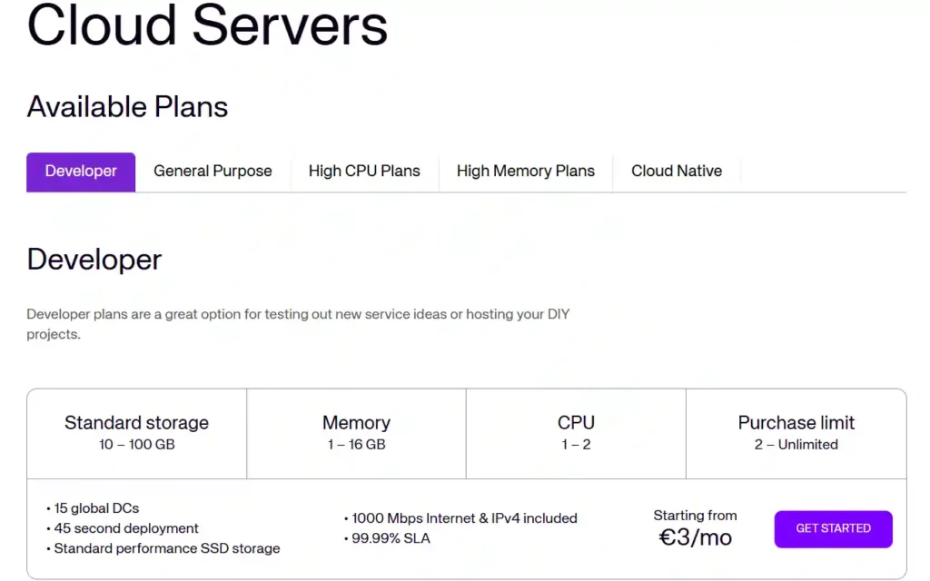
Task: Select the Developer plans tab
Action: (x=80, y=171)
